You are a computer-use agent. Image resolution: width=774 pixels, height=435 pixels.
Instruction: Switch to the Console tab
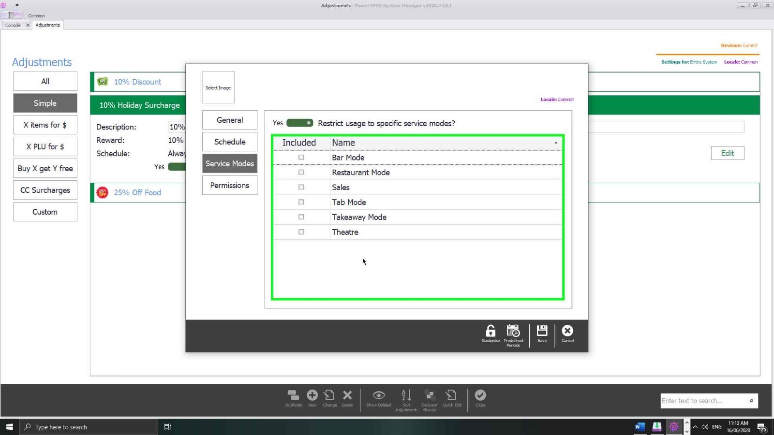[x=13, y=25]
